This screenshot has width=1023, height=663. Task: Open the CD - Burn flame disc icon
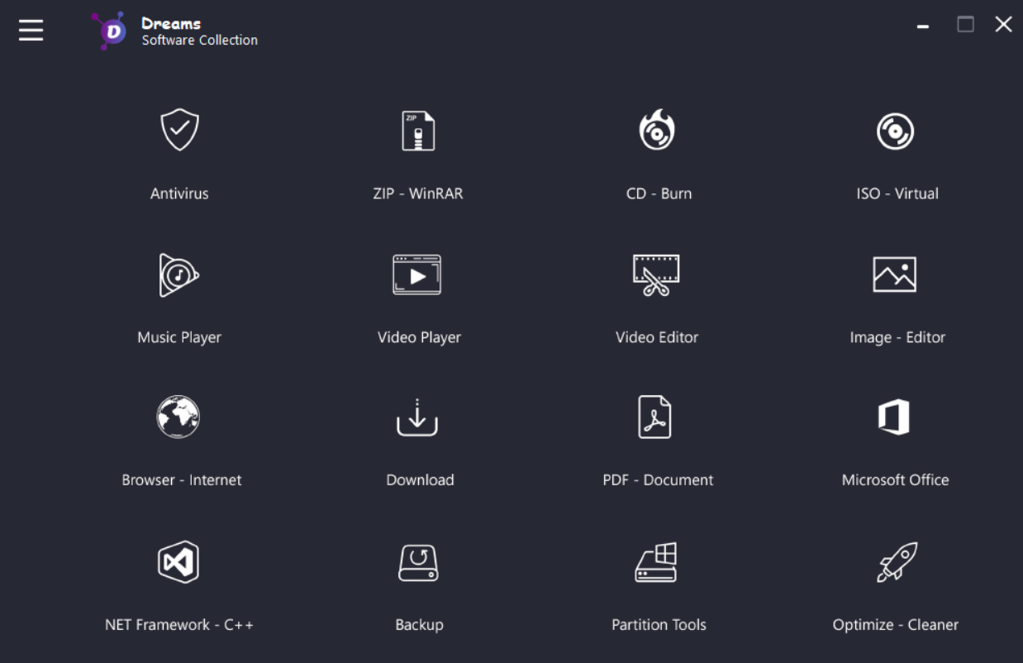[657, 131]
